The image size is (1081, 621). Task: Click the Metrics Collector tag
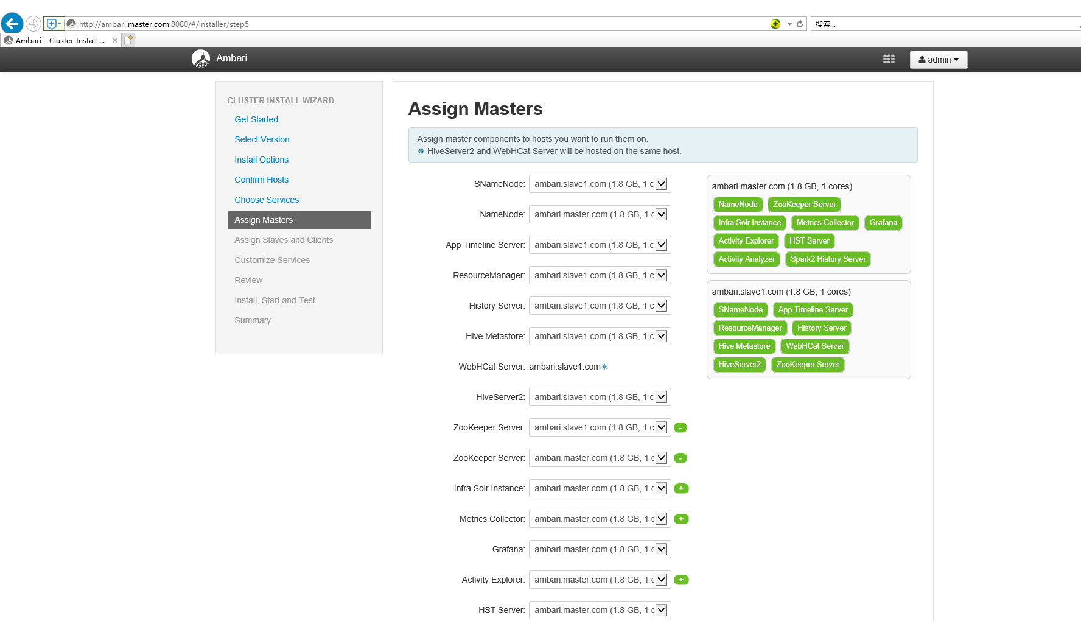coord(825,223)
